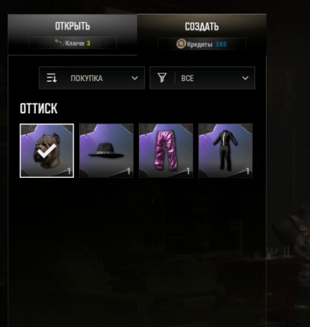Click the Ключи 3 counter
Viewport: 310px width, 327px height.
point(72,43)
